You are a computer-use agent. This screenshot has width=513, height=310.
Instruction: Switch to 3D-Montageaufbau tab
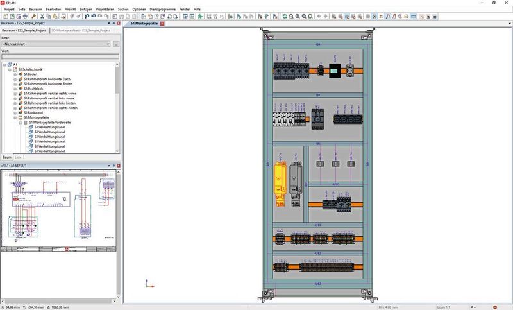click(81, 30)
